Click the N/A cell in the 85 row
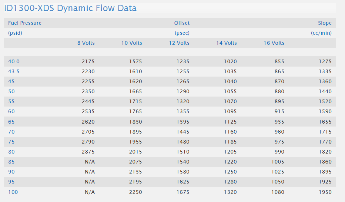The image size is (345, 202). tap(90, 162)
